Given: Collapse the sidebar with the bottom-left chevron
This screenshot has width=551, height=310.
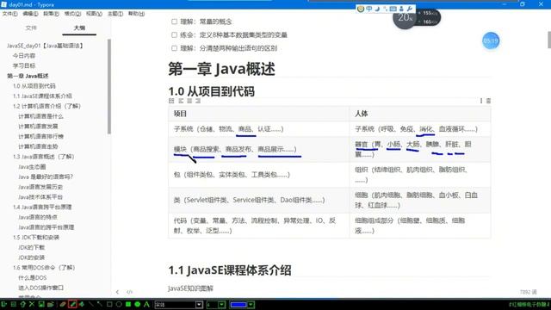Looking at the screenshot, I should [117, 292].
